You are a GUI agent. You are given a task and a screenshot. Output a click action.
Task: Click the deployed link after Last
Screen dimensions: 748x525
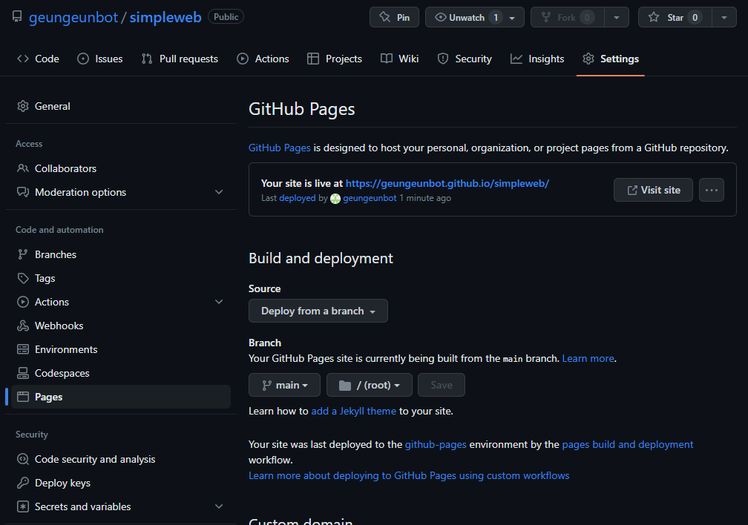pyautogui.click(x=297, y=198)
